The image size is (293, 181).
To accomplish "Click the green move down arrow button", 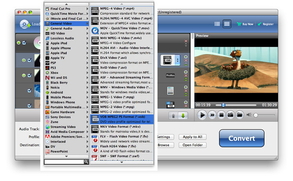I will [183, 115].
